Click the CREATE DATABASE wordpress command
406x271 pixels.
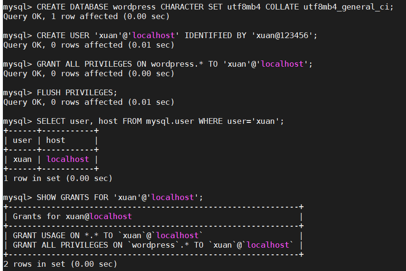click(x=96, y=7)
